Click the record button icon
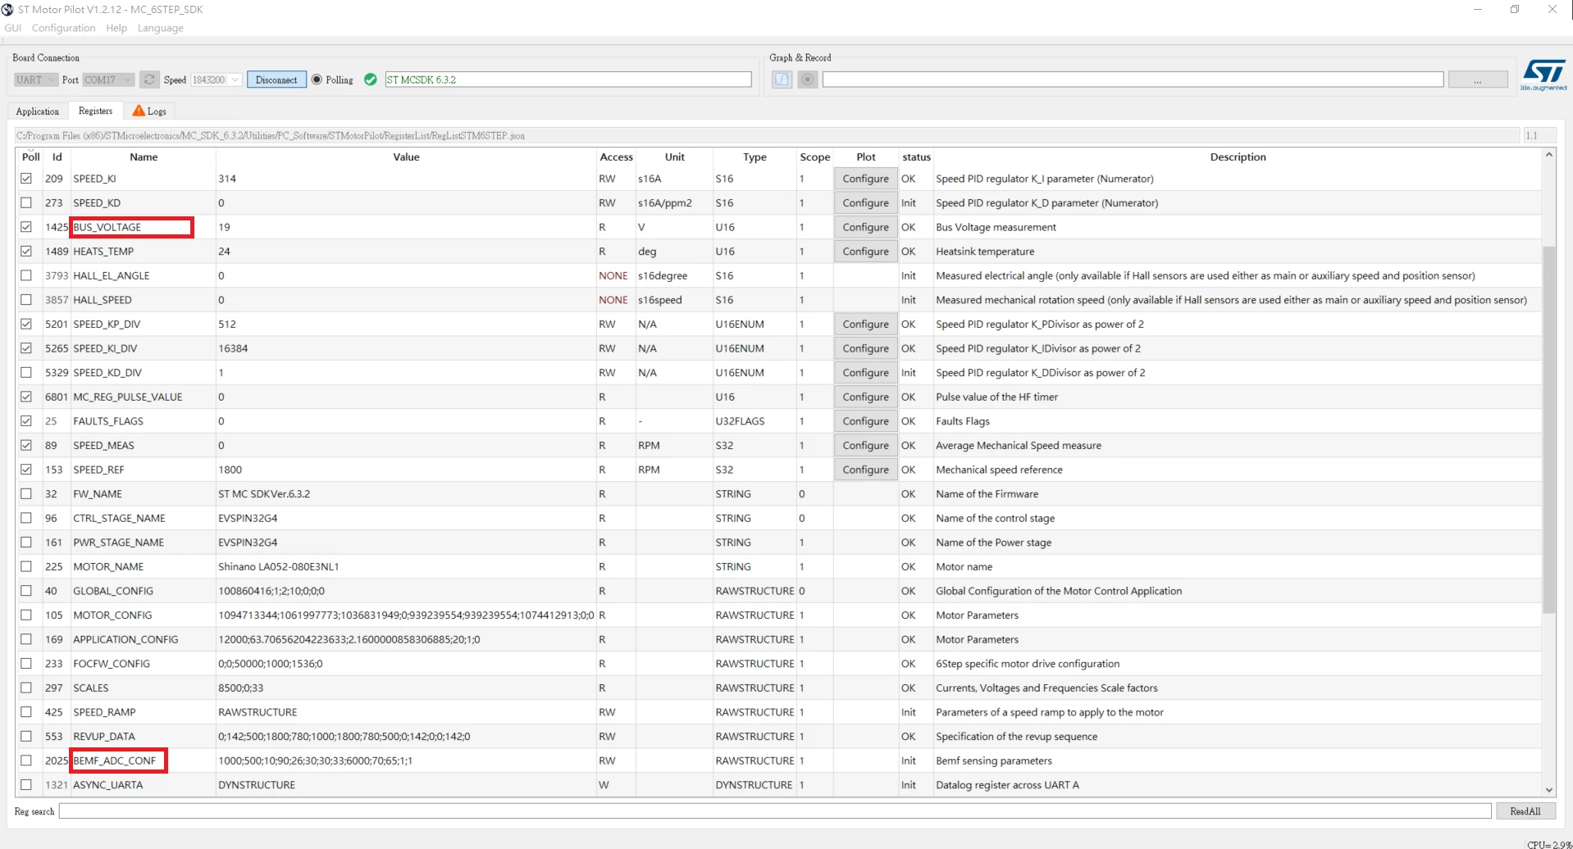The image size is (1573, 849). (808, 79)
